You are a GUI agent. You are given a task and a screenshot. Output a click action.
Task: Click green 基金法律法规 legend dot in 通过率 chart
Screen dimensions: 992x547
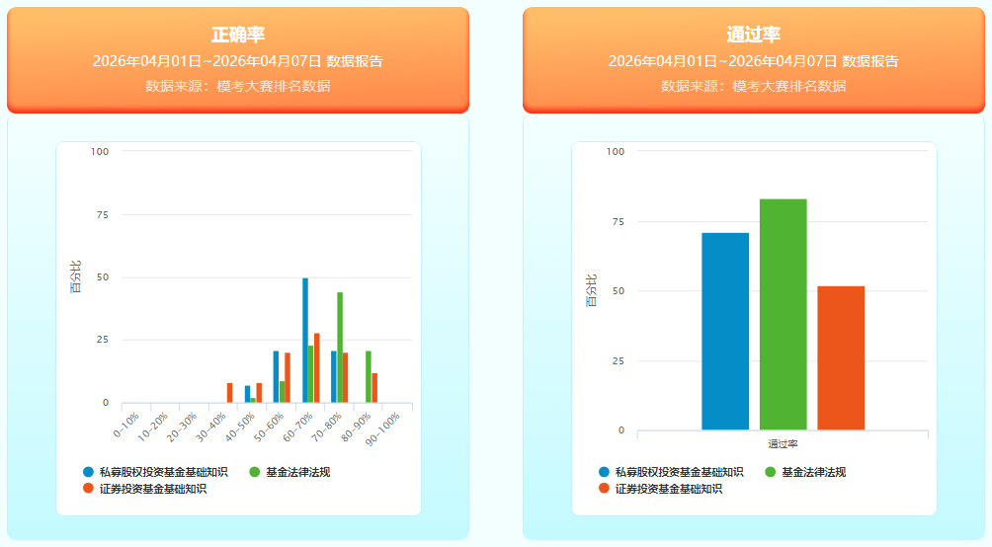tap(771, 472)
